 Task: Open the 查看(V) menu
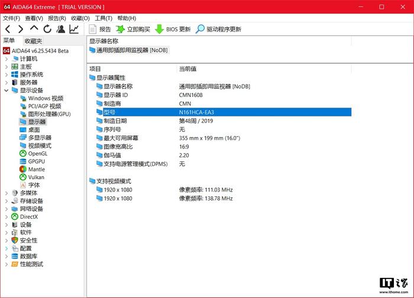tap(34, 18)
